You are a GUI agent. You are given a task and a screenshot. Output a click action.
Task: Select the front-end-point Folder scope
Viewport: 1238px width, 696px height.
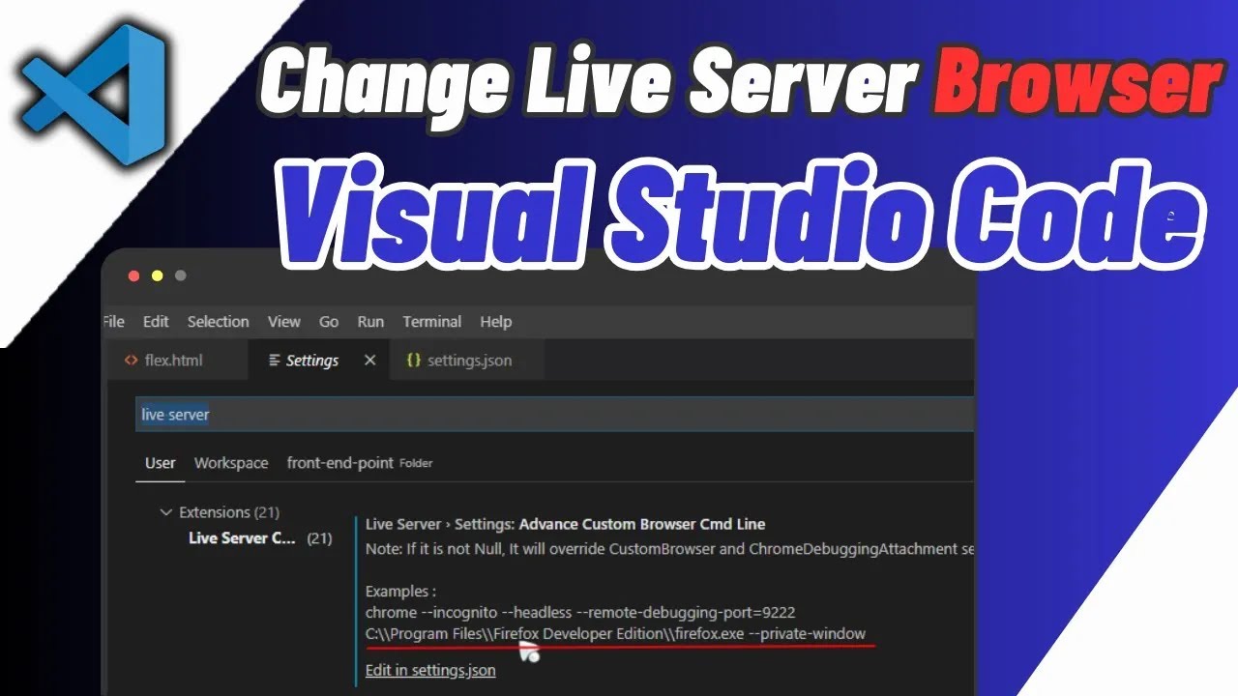coord(359,462)
